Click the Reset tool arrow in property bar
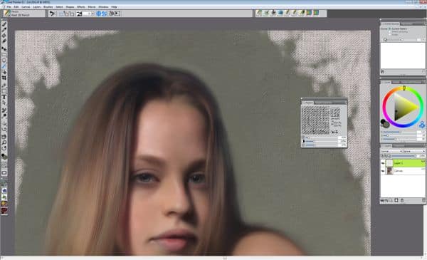The image size is (427, 260). pos(52,14)
